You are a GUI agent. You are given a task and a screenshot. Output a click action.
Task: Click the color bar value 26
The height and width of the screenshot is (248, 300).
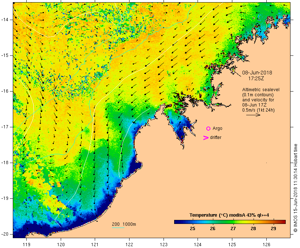pos(213,229)
